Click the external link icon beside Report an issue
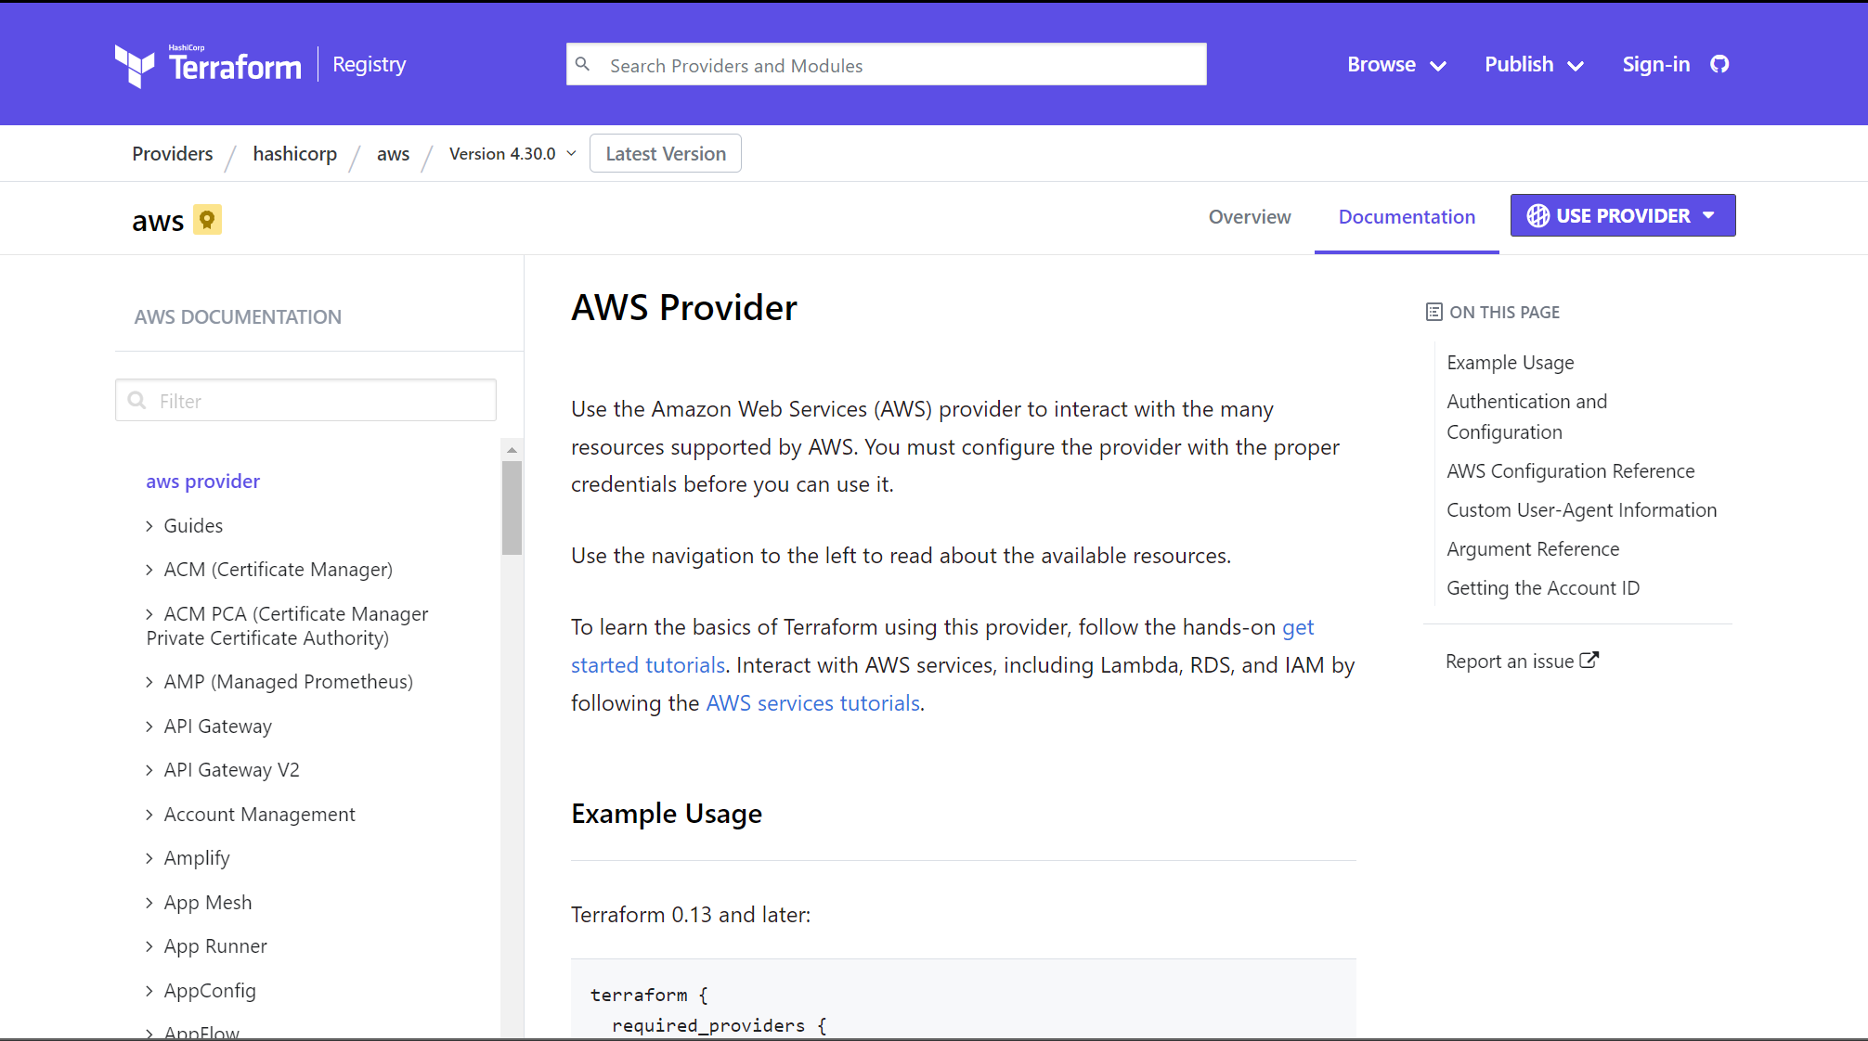The height and width of the screenshot is (1041, 1868). pyautogui.click(x=1589, y=660)
